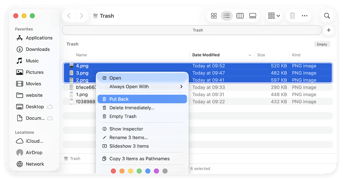The width and height of the screenshot is (343, 180).
Task: Apply the red color tag
Action: coord(113,171)
